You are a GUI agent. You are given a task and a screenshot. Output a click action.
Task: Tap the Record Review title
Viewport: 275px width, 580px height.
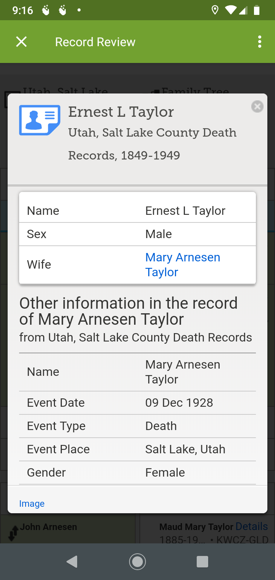pyautogui.click(x=95, y=42)
